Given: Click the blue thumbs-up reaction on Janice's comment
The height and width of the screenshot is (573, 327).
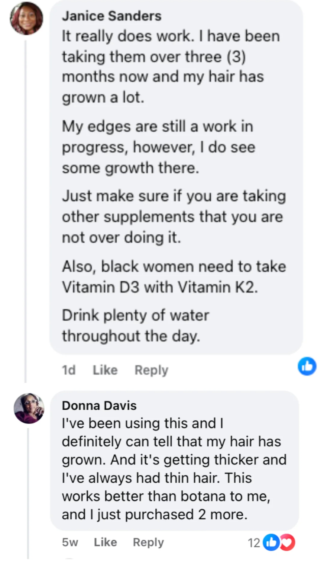Looking at the screenshot, I should pos(307,366).
